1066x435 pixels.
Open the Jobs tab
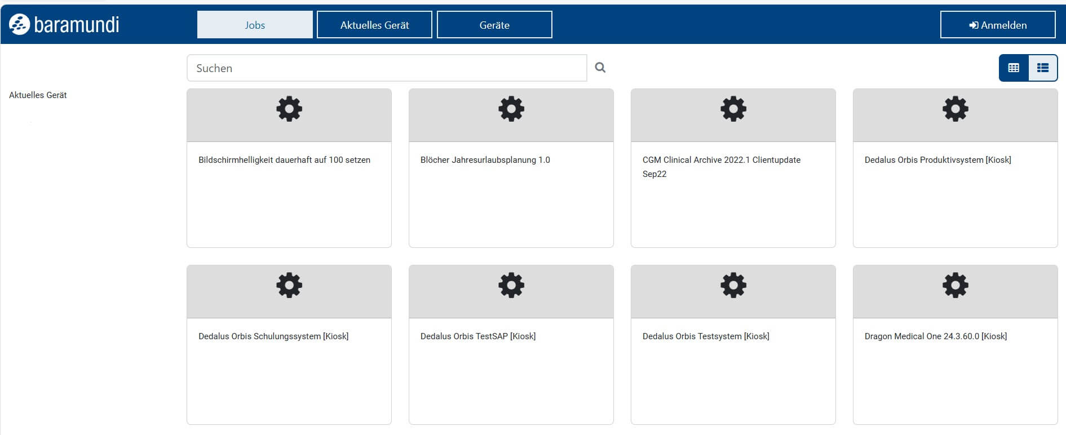coord(255,25)
